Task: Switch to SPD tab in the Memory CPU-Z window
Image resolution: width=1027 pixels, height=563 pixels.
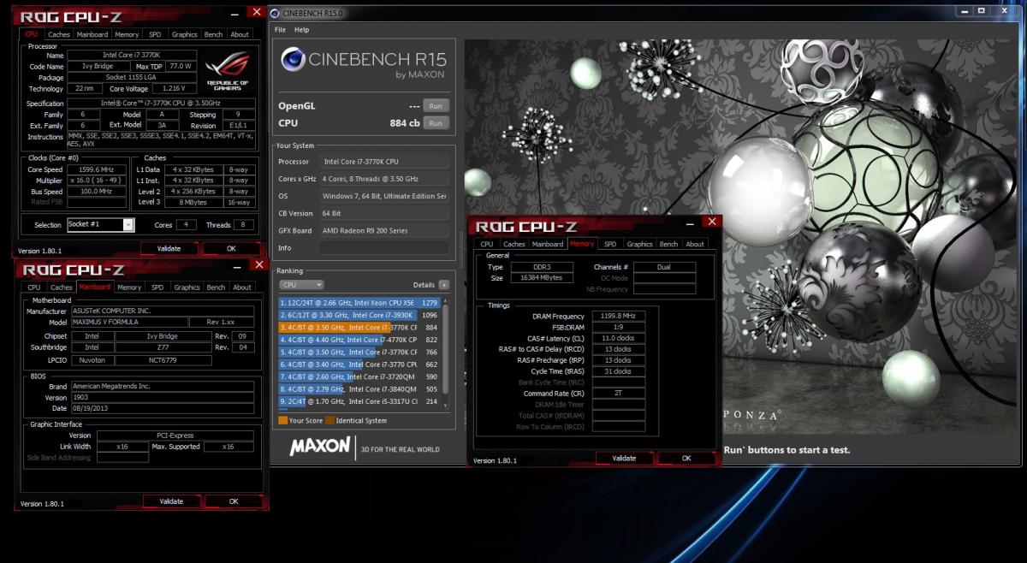Action: pyautogui.click(x=610, y=244)
